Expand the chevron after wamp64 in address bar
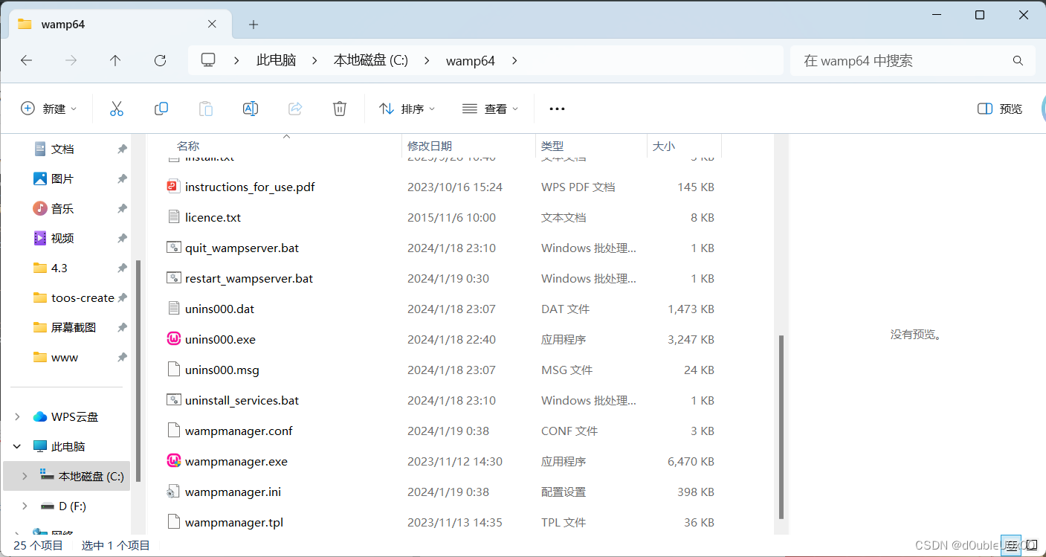 coord(514,60)
